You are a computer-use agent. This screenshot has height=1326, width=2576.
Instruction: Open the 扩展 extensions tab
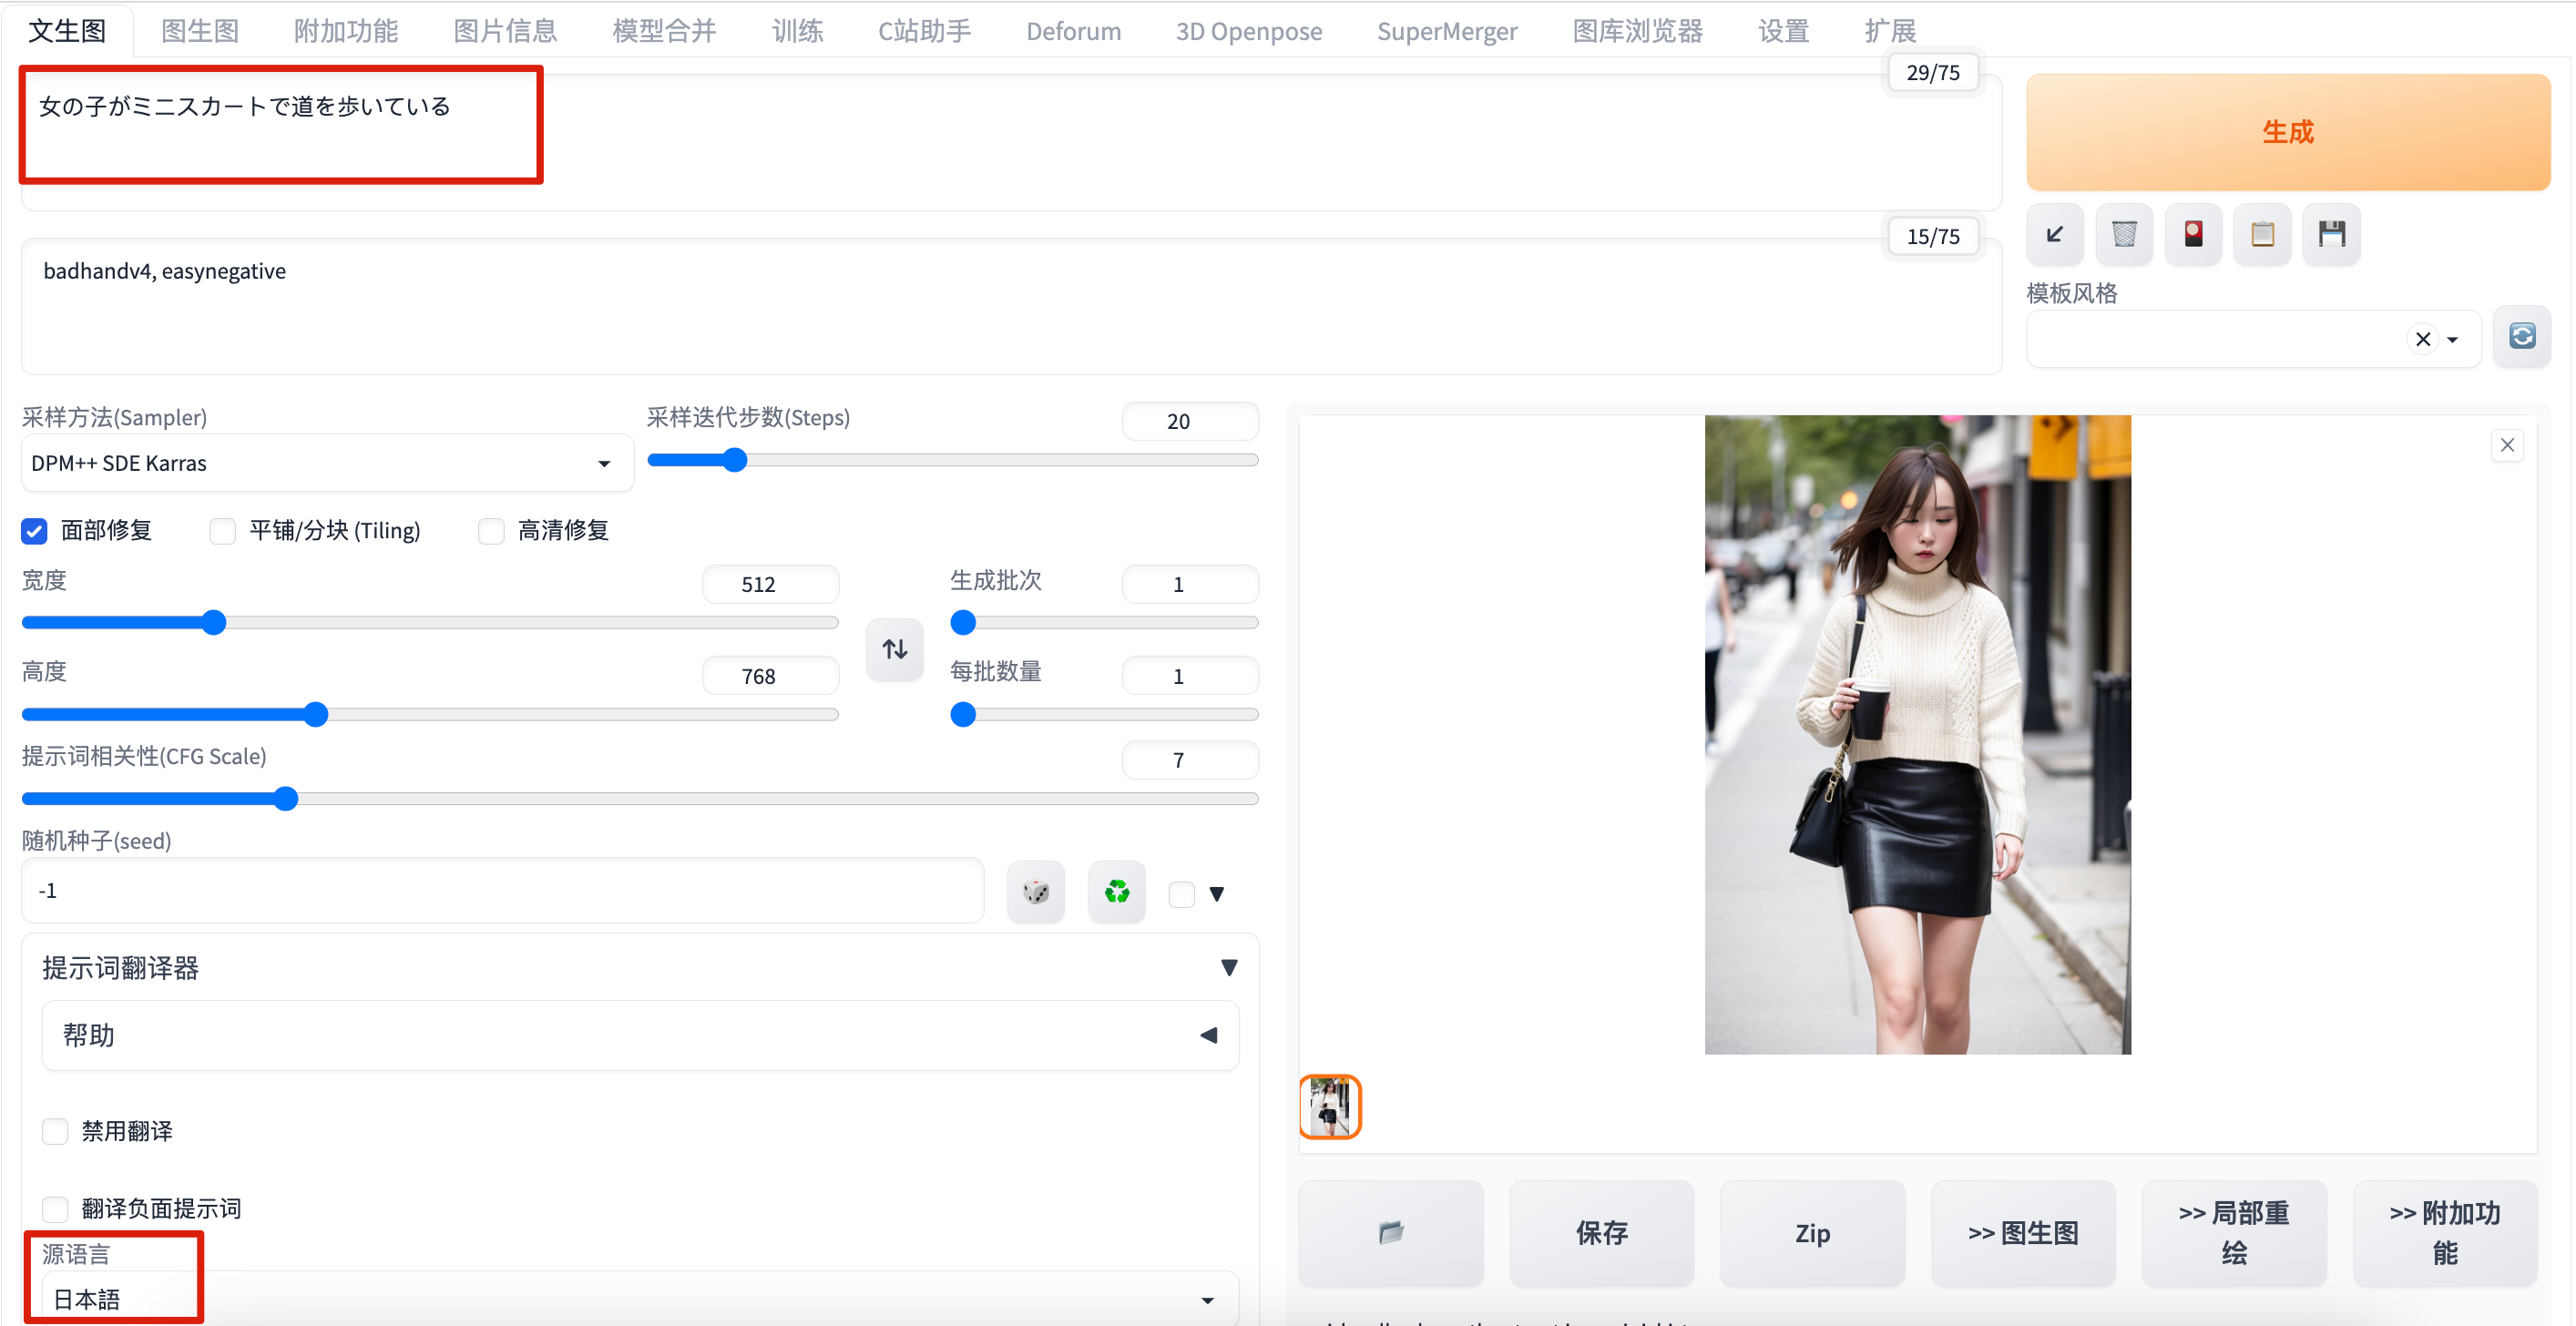point(1890,31)
